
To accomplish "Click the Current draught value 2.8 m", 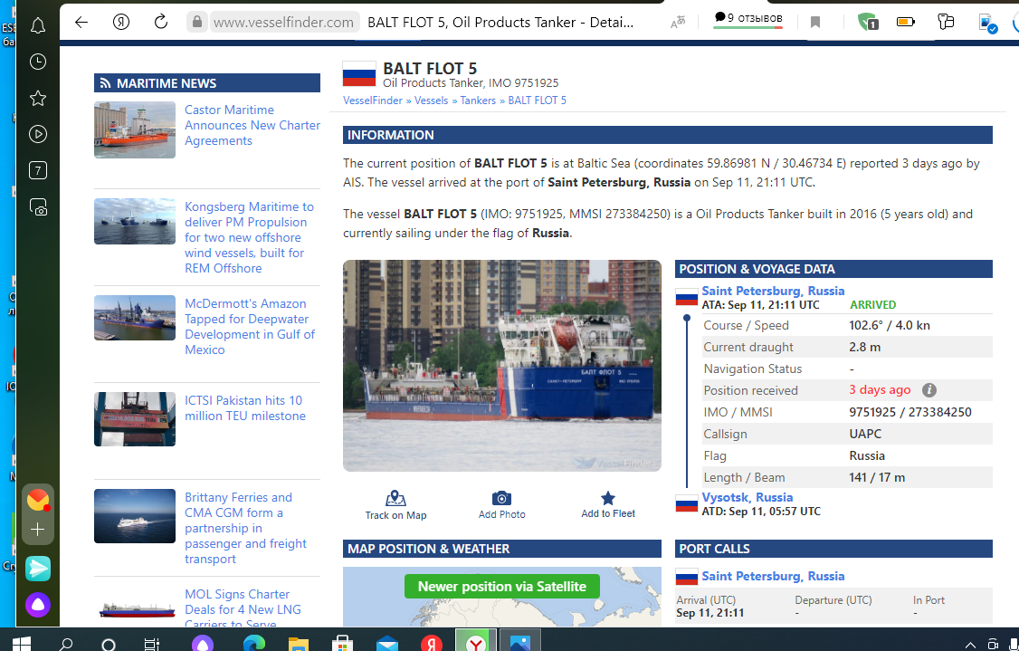I will (864, 347).
